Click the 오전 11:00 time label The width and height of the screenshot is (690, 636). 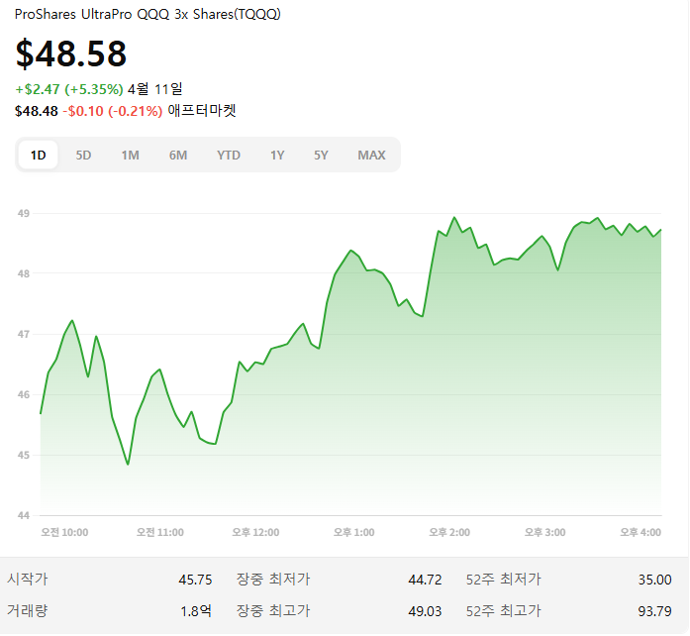point(160,533)
